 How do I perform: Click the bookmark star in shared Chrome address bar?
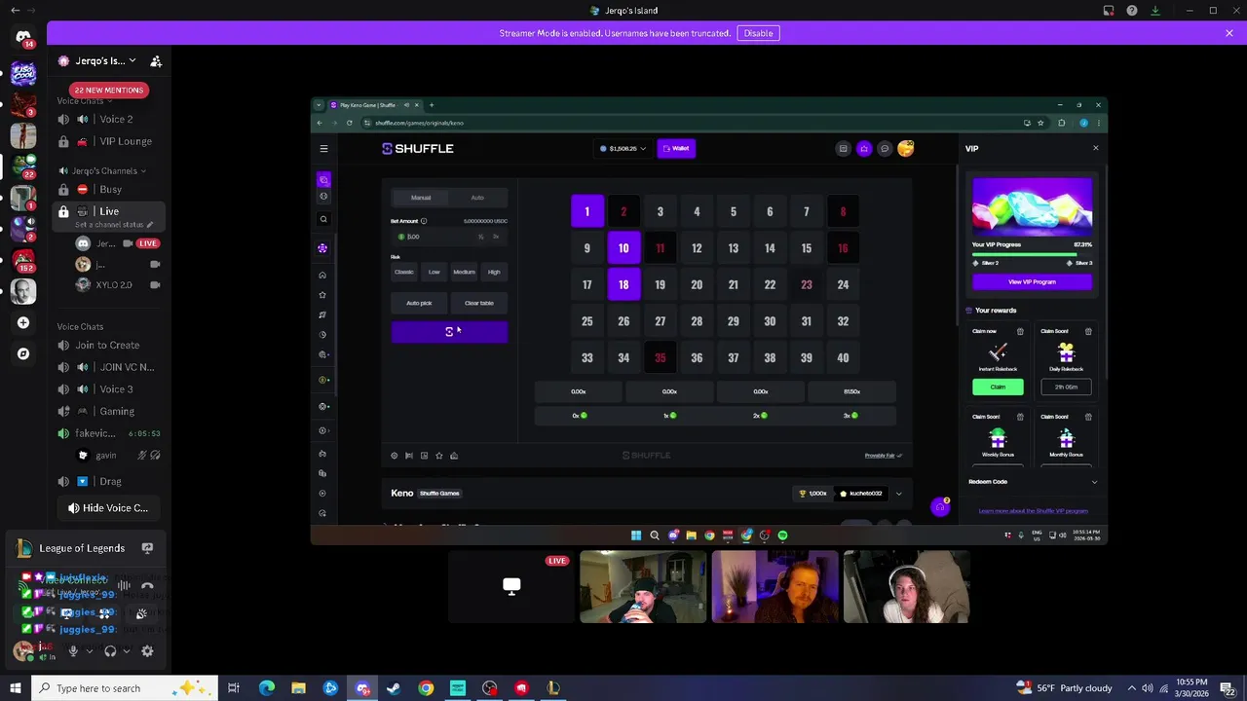click(x=1040, y=123)
